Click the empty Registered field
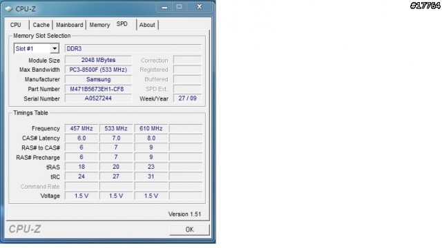 (x=187, y=70)
